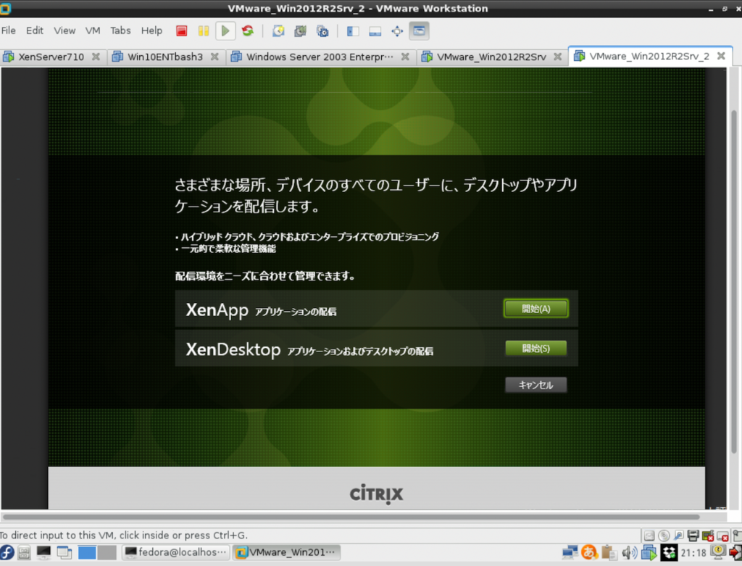Toggle the library sidebar icon
Viewport: 742px width, 566px height.
pyautogui.click(x=353, y=31)
